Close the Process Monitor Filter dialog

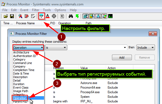pos(153,33)
